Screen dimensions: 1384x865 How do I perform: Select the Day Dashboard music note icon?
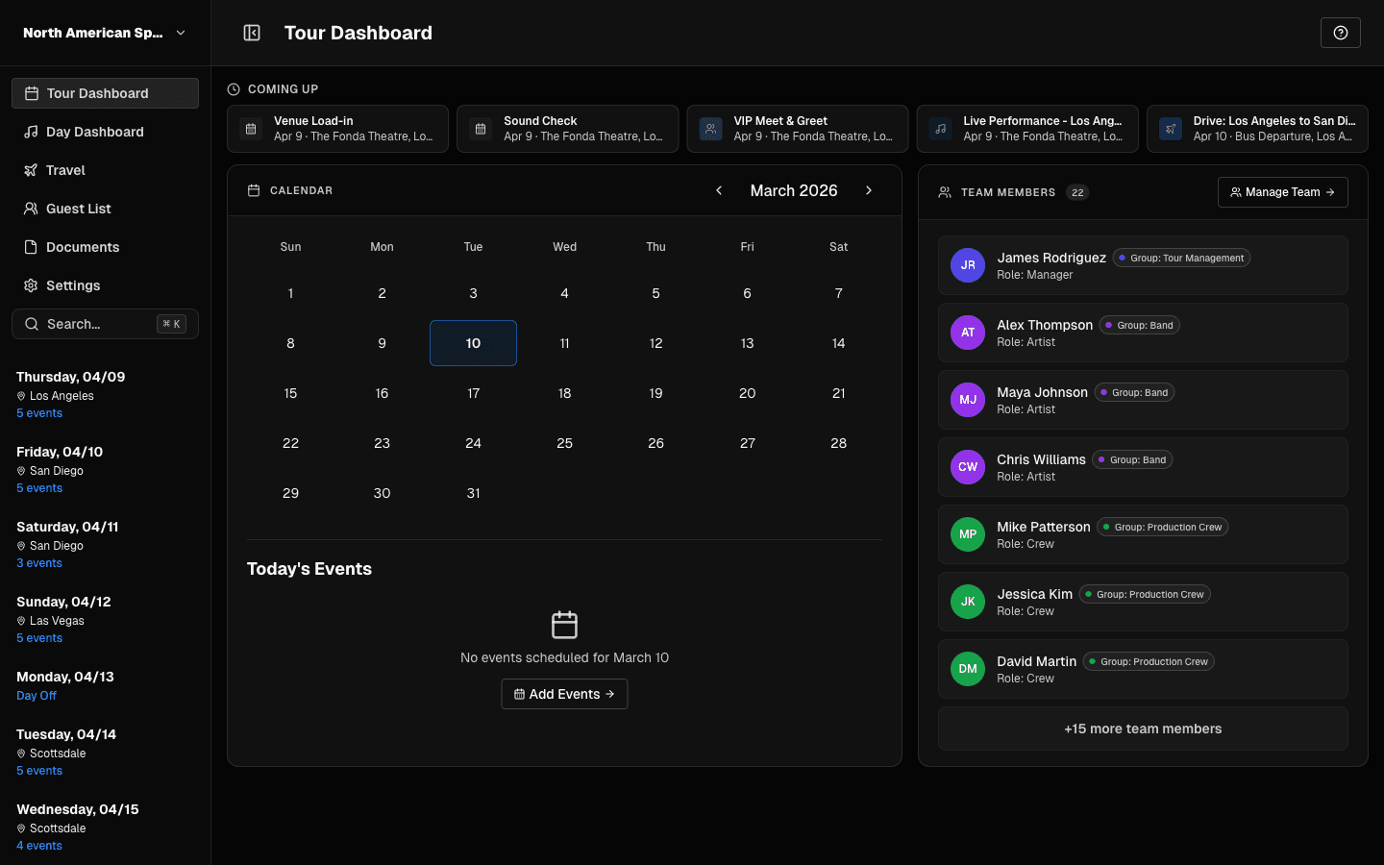click(x=29, y=132)
